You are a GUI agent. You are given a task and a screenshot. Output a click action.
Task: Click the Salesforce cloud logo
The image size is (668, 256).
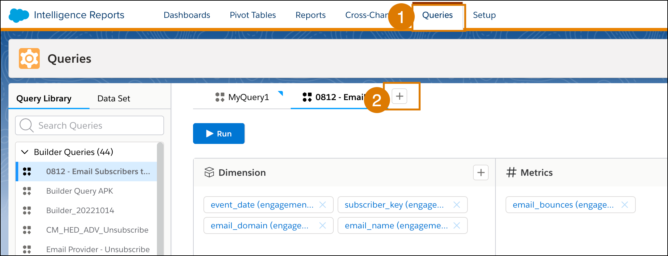19,15
